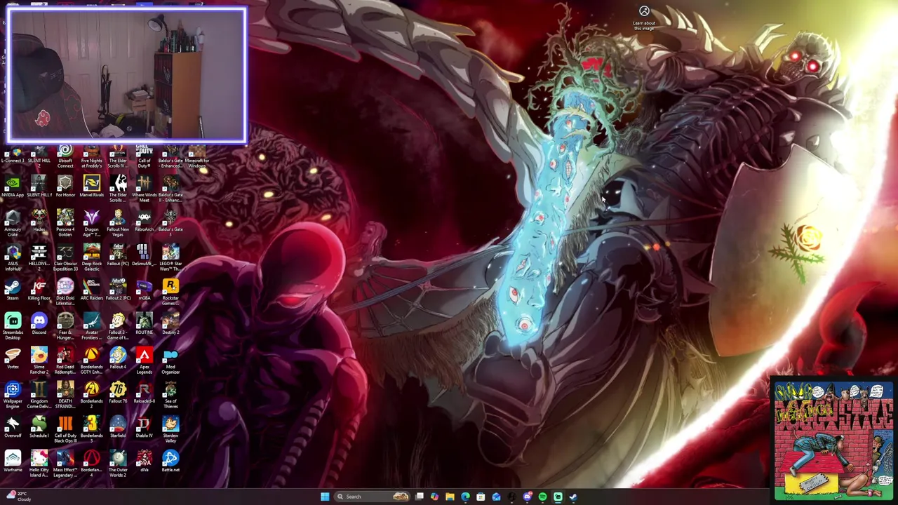
Task: Open Slime Rancher 2 shortcut
Action: (x=39, y=361)
